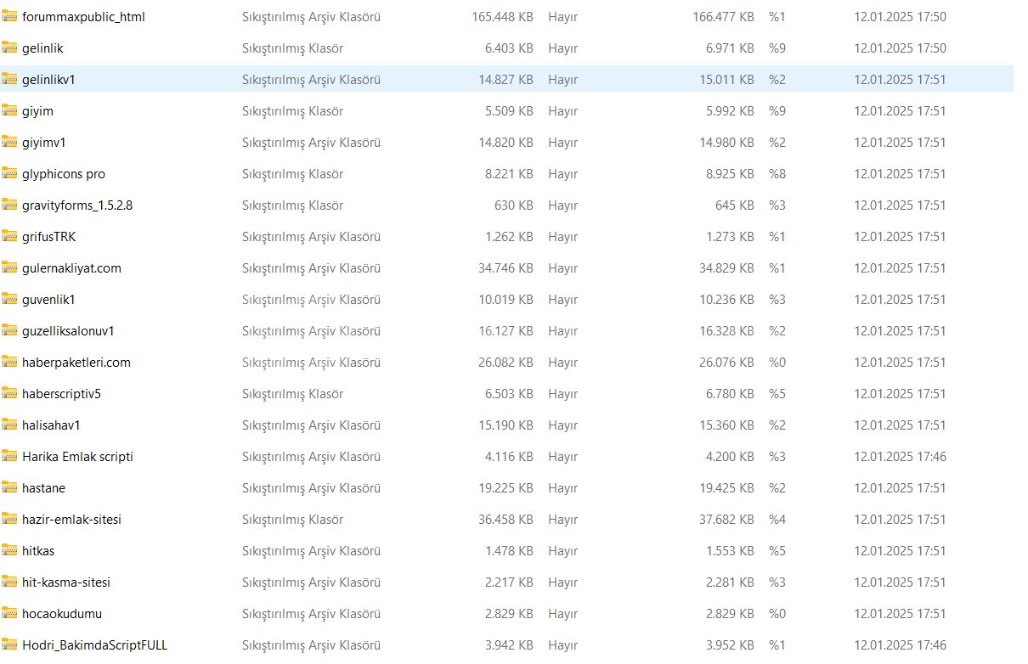Select the gulernakliyat.com archive icon
Viewport: 1028px width, 664px height.
9,267
